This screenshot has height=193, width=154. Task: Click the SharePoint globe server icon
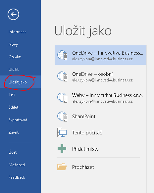pyautogui.click(x=62, y=117)
